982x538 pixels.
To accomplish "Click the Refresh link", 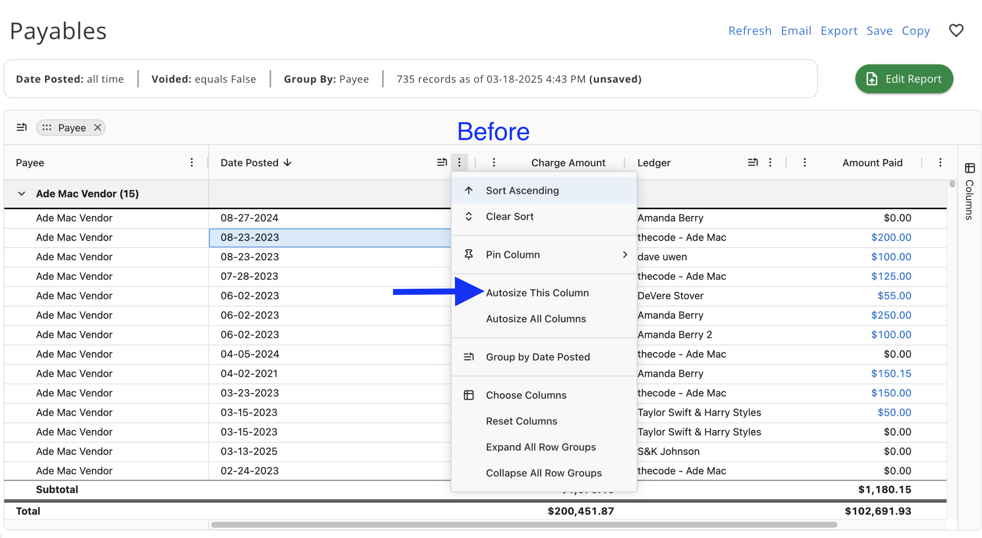I will pos(750,31).
